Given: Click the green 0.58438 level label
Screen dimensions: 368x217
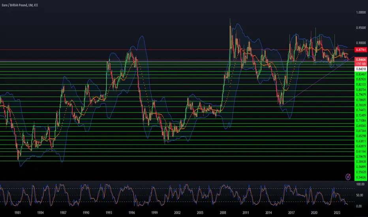Looking at the screenshot, I should 361,162.
